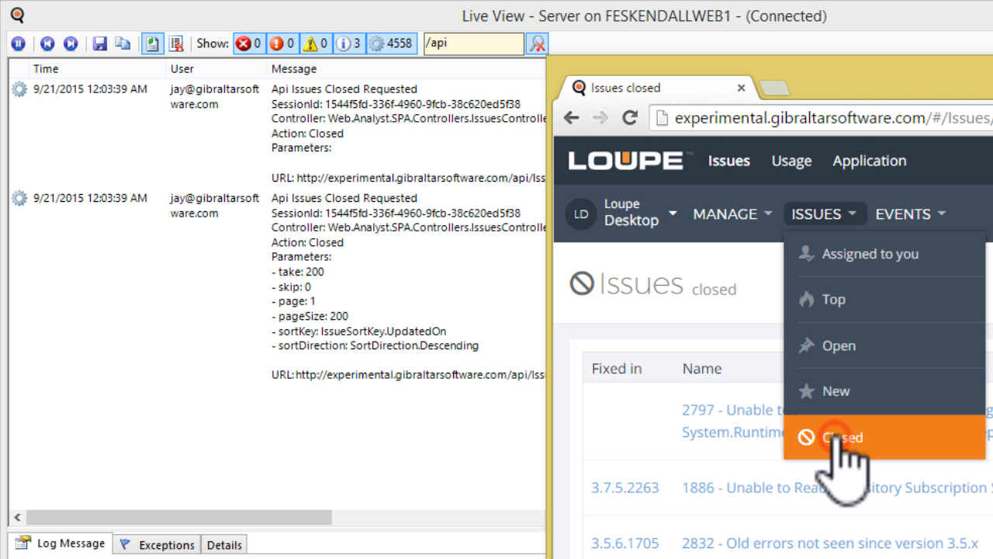
Task: Open issue 2797 link
Action: (x=732, y=421)
